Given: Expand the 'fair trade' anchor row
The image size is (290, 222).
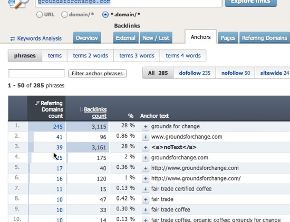Looking at the screenshot, I should 146,199.
